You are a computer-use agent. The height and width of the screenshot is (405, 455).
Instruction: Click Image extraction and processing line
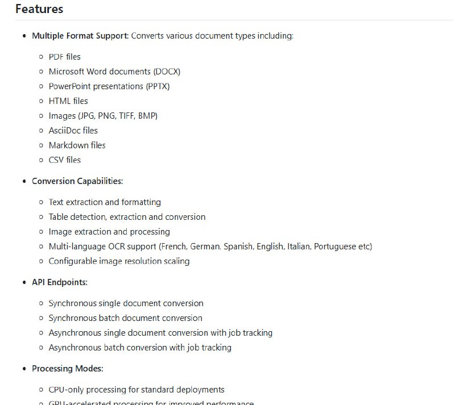(x=109, y=232)
